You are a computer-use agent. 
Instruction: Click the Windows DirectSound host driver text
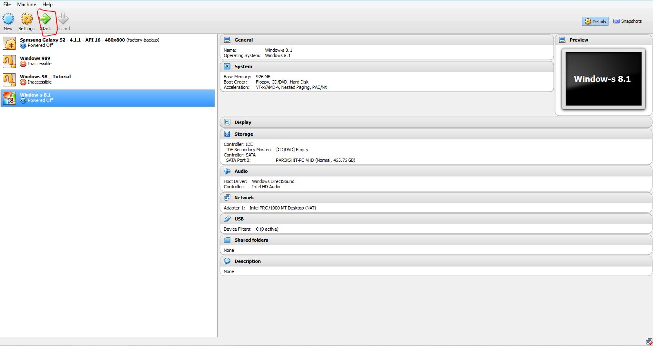[273, 181]
